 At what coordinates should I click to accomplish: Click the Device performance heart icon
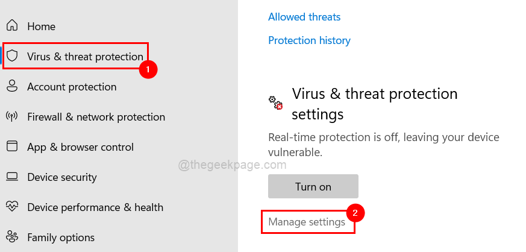click(12, 207)
